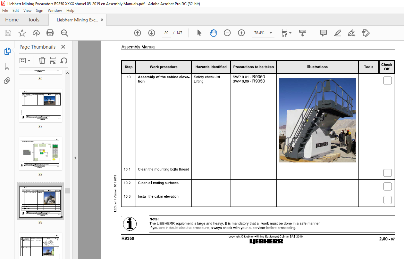The width and height of the screenshot is (404, 259).
Task: Open the Sign menu
Action: tap(39, 11)
